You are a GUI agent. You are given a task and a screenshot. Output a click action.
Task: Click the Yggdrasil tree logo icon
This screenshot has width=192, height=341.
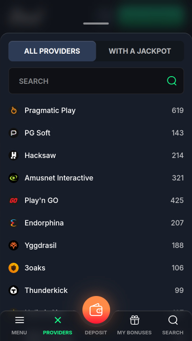point(13,245)
